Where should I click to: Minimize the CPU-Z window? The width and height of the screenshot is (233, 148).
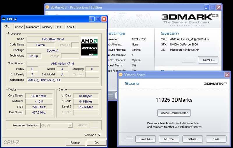click(x=92, y=19)
